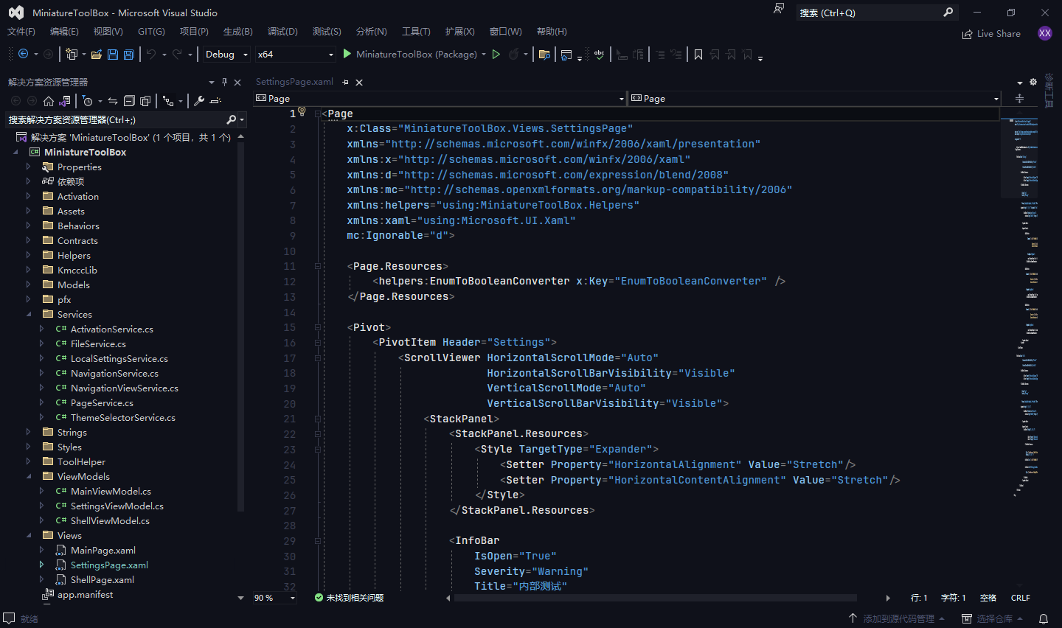Image resolution: width=1062 pixels, height=628 pixels.
Task: Save the current file with the single floppy icon
Action: (x=113, y=54)
